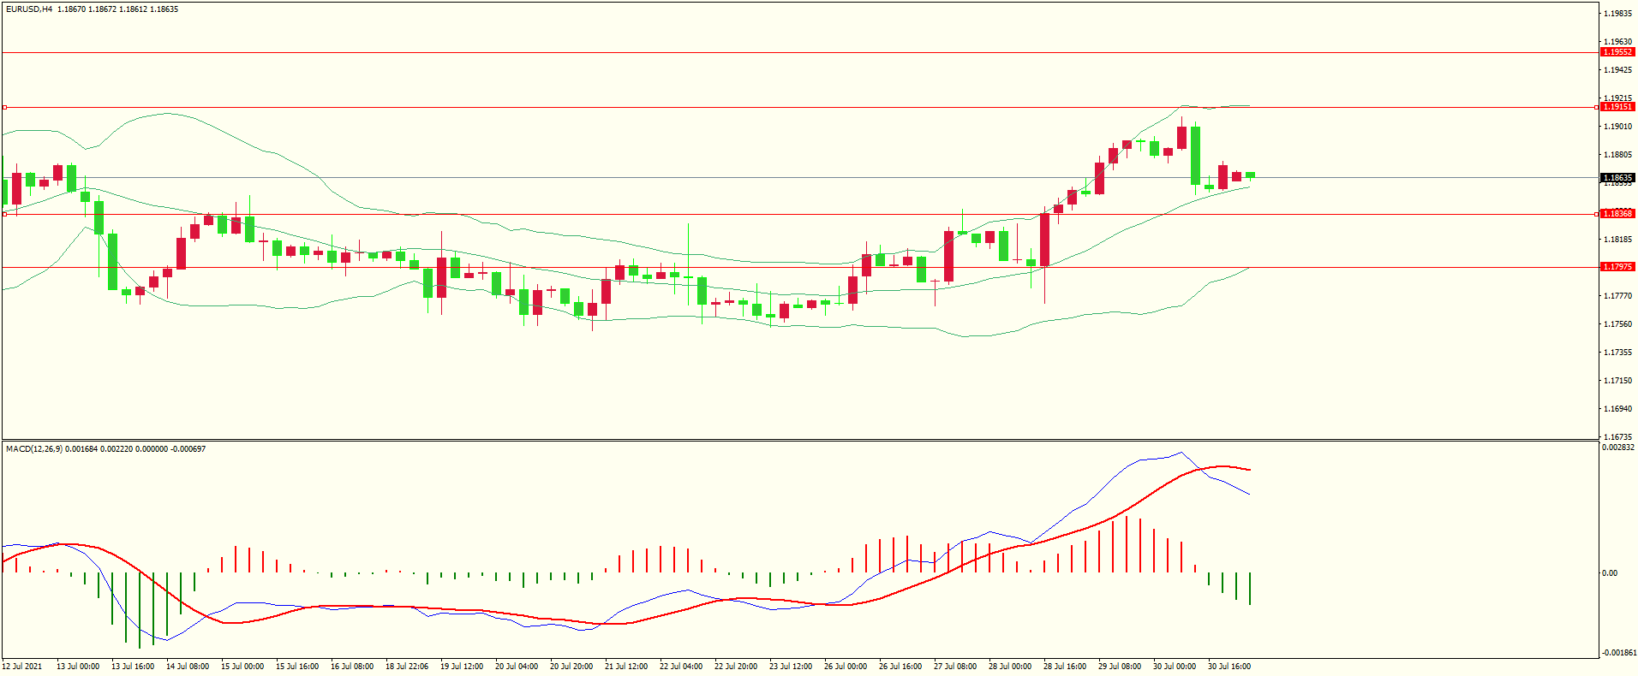Click the -0.001861 MACD scale value
The image size is (1638, 676).
click(1617, 653)
